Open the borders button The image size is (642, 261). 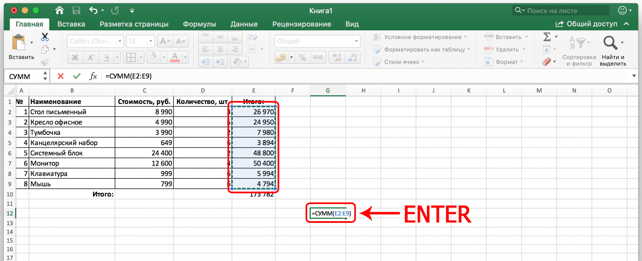131,57
